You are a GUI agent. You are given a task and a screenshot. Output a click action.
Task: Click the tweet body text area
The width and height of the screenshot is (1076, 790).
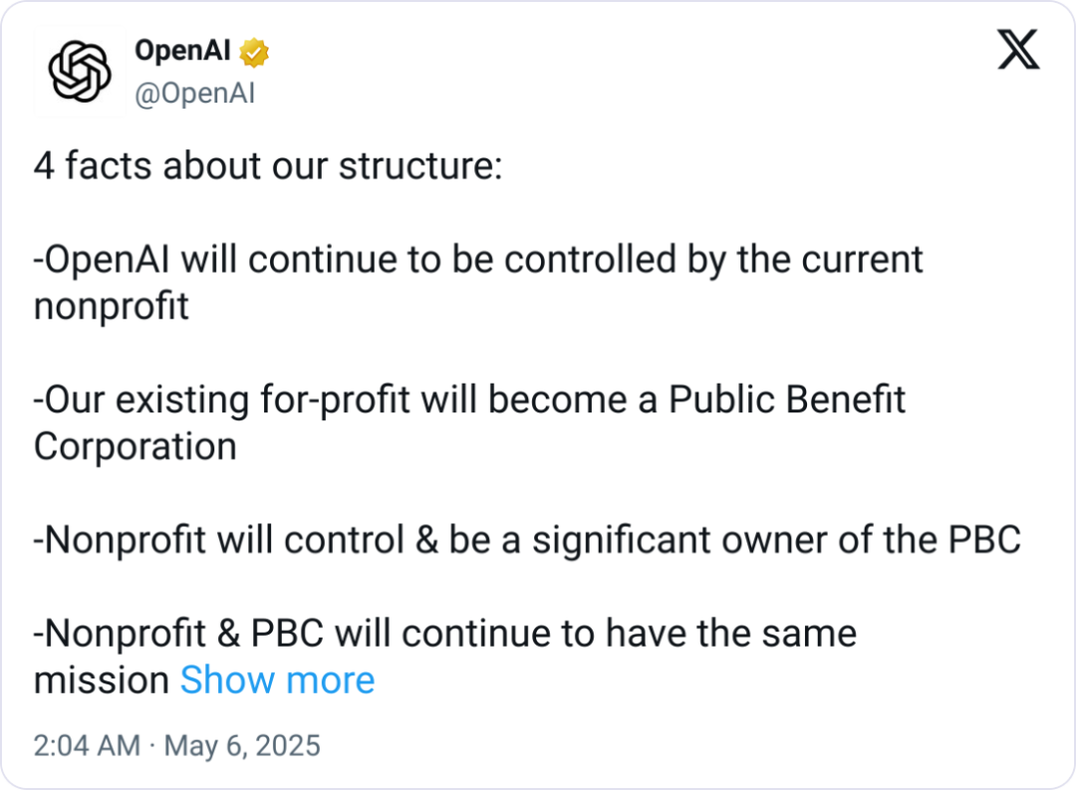tap(478, 398)
